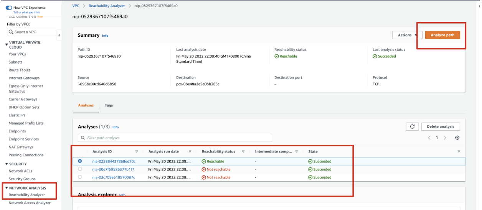Open Reachability Analyzer in sidebar
Image resolution: width=482 pixels, height=210 pixels.
tap(27, 195)
